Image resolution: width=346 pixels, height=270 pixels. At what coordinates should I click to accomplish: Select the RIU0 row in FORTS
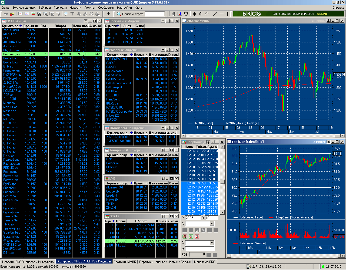[142, 241]
